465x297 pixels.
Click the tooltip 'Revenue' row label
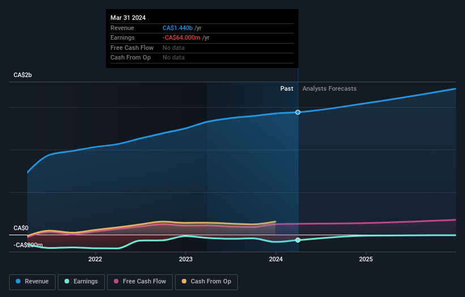[122, 28]
